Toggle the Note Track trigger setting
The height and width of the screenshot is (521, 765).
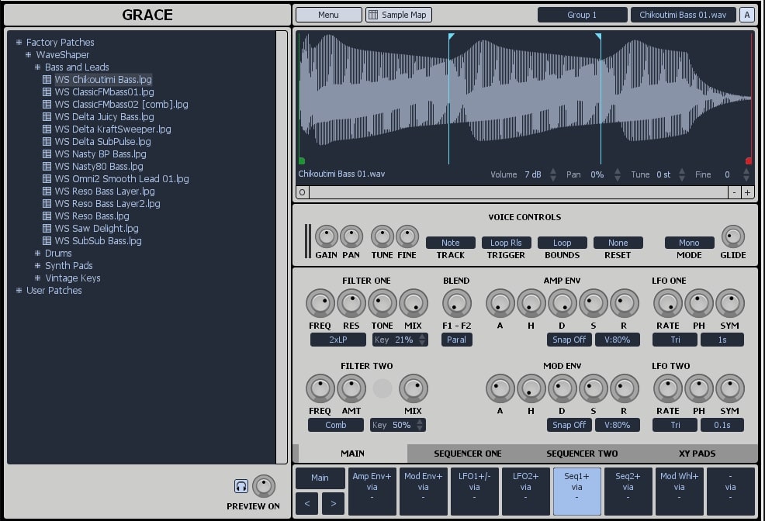pyautogui.click(x=450, y=243)
